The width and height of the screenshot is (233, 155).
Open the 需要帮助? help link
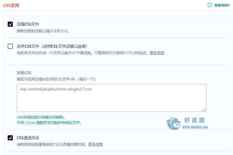[x=222, y=5]
